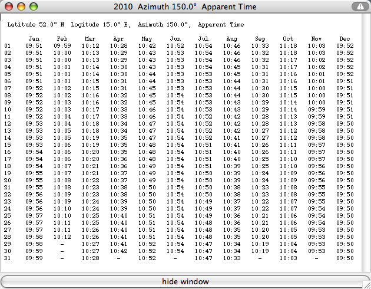Click the dash for Feb 29
The width and height of the screenshot is (371, 289).
[x=62, y=244]
